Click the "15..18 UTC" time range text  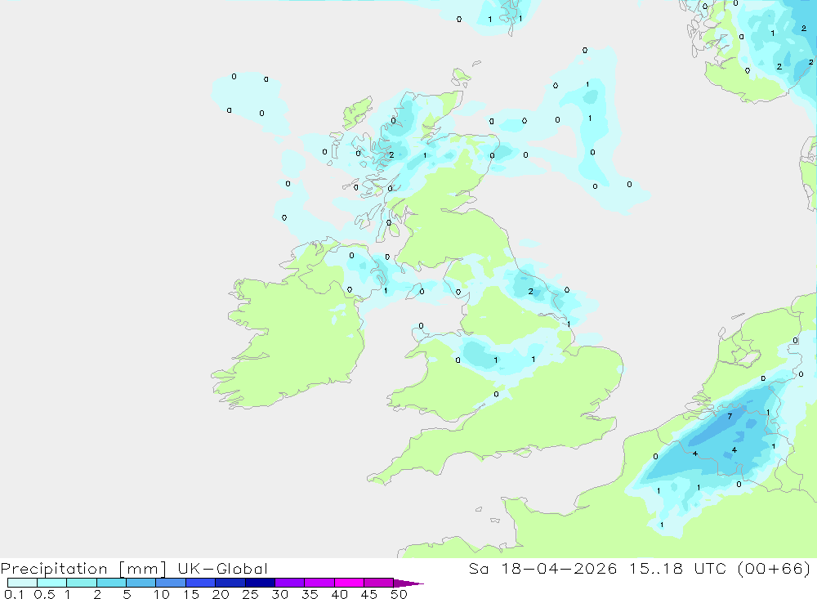click(677, 569)
